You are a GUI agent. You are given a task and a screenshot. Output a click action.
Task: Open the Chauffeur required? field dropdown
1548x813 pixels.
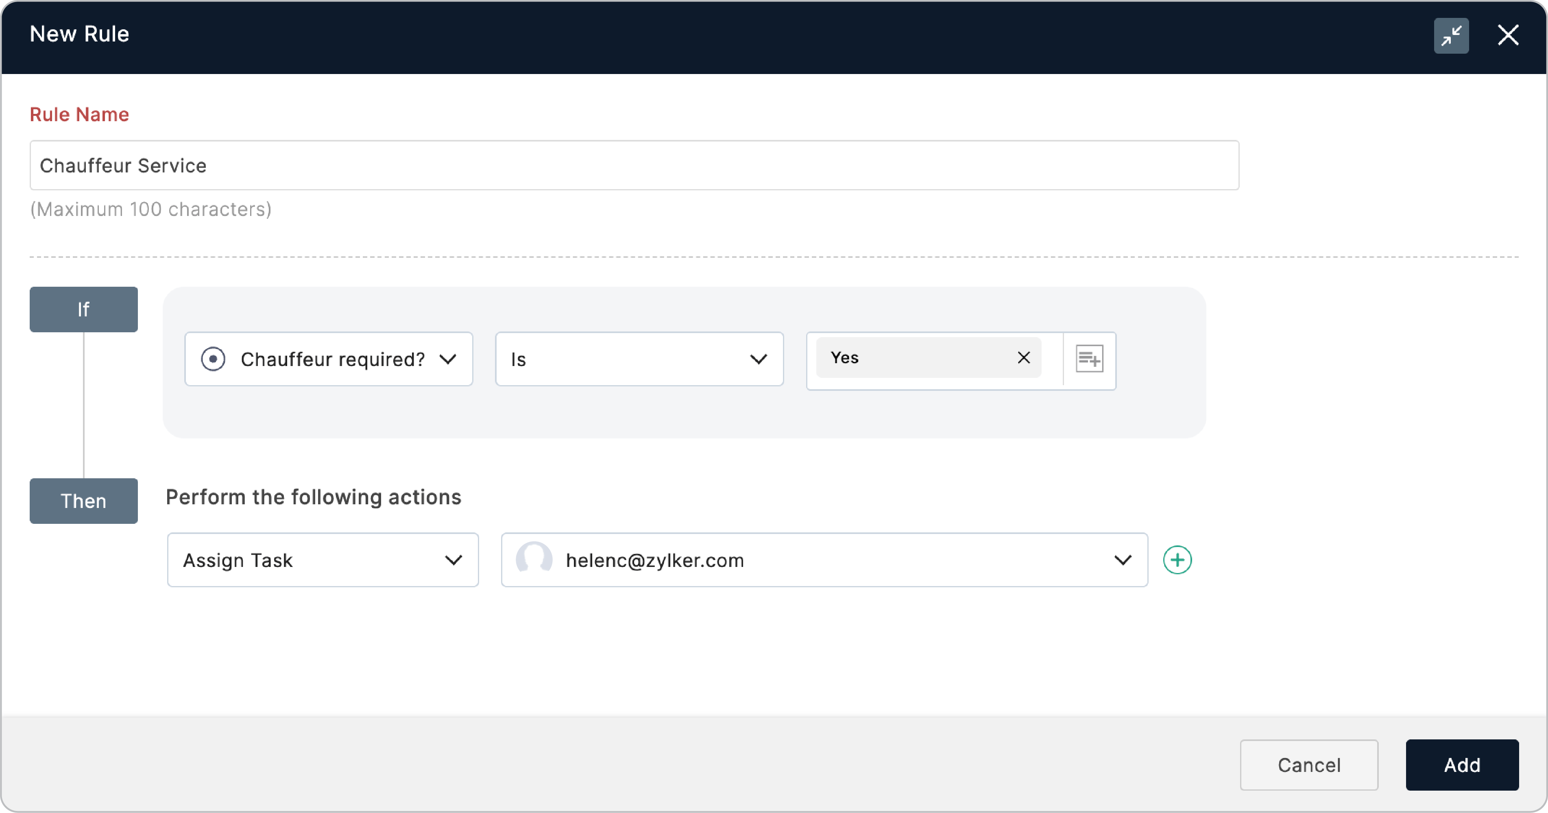(448, 359)
